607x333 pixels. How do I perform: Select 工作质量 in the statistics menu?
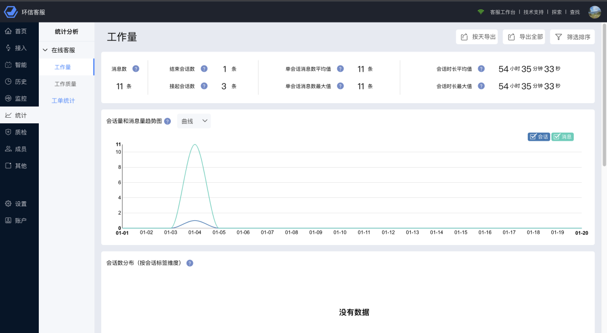tap(65, 84)
